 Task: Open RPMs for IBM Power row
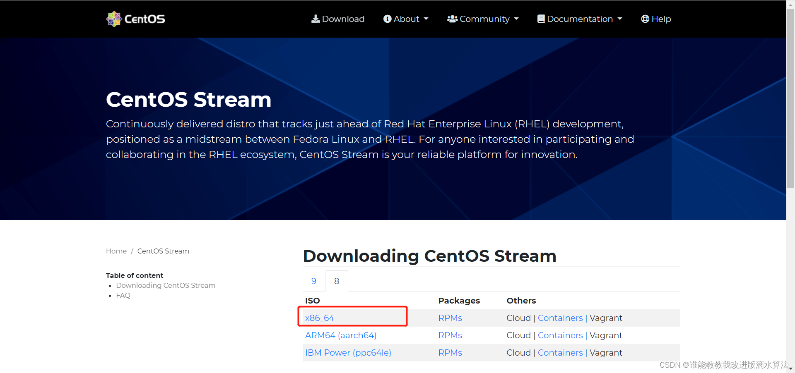[450, 352]
